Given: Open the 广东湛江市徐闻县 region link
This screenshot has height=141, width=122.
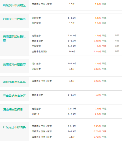Looking at the screenshot, I should click(14, 127).
